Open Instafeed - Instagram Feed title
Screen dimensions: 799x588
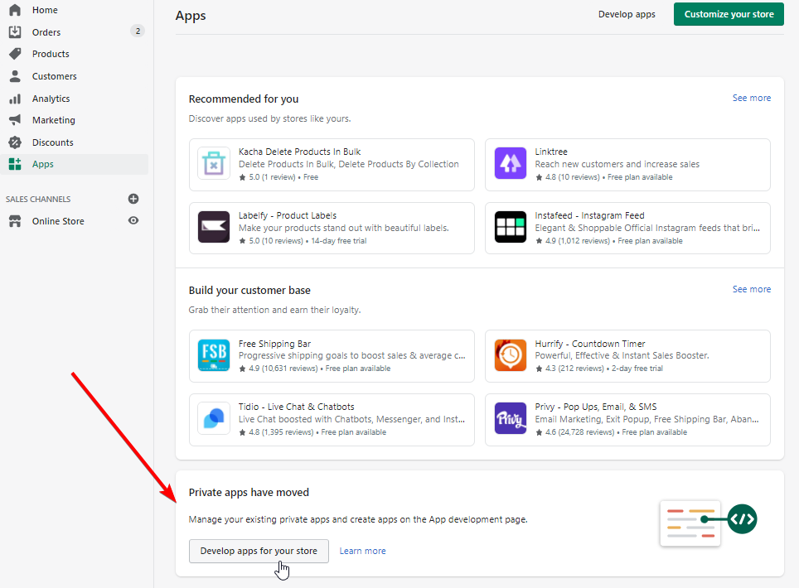point(589,215)
